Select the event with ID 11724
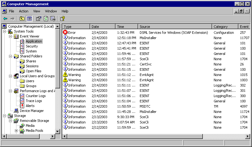The width and height of the screenshot is (252, 147). tap(156, 112)
